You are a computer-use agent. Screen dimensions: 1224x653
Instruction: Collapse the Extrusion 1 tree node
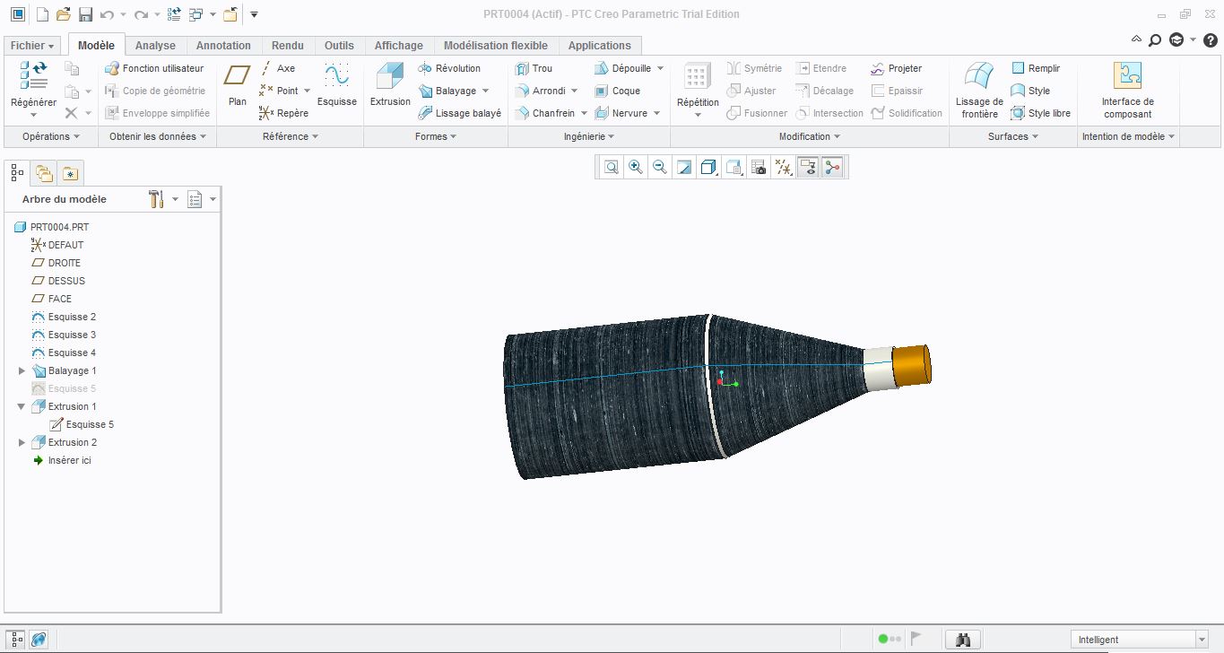pos(22,406)
